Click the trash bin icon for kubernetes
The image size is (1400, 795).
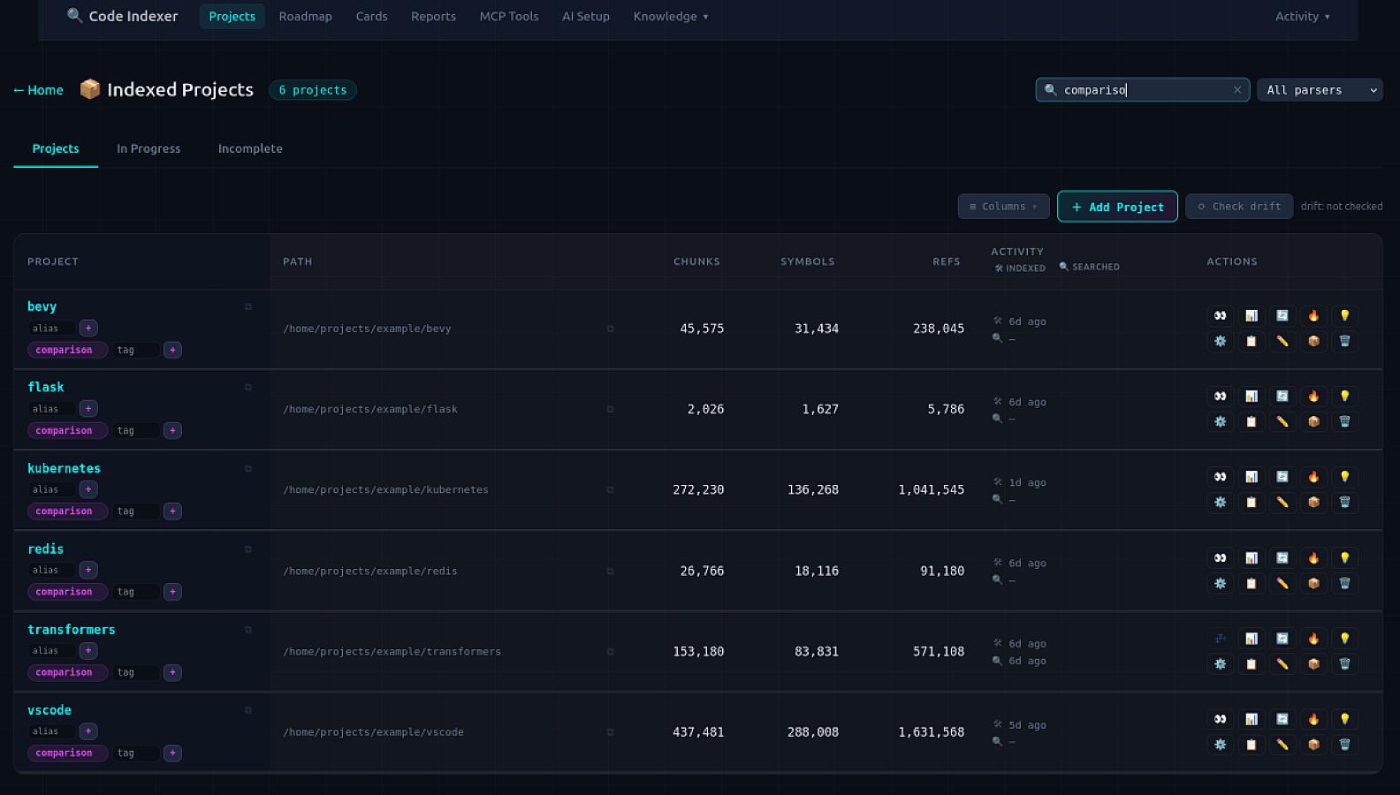click(1344, 502)
